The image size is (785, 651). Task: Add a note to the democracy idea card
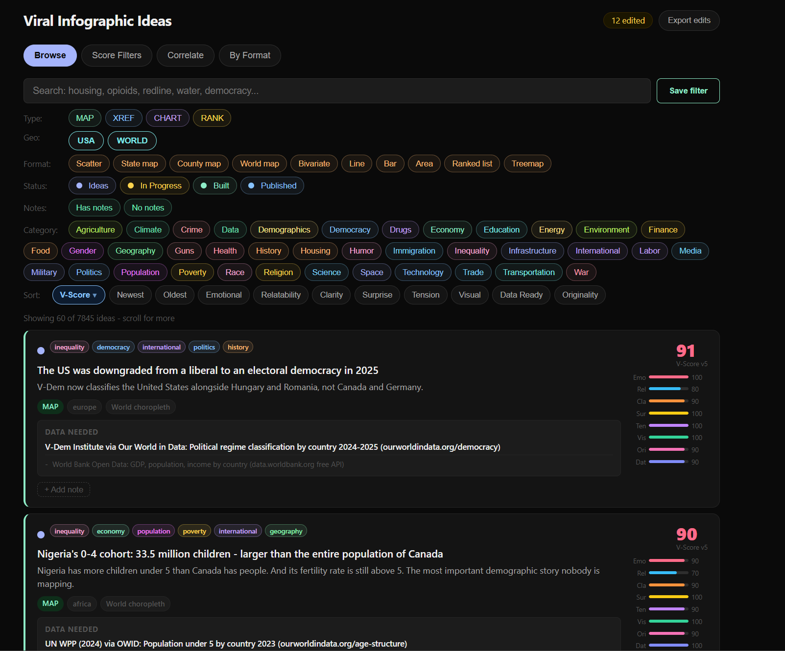coord(63,489)
